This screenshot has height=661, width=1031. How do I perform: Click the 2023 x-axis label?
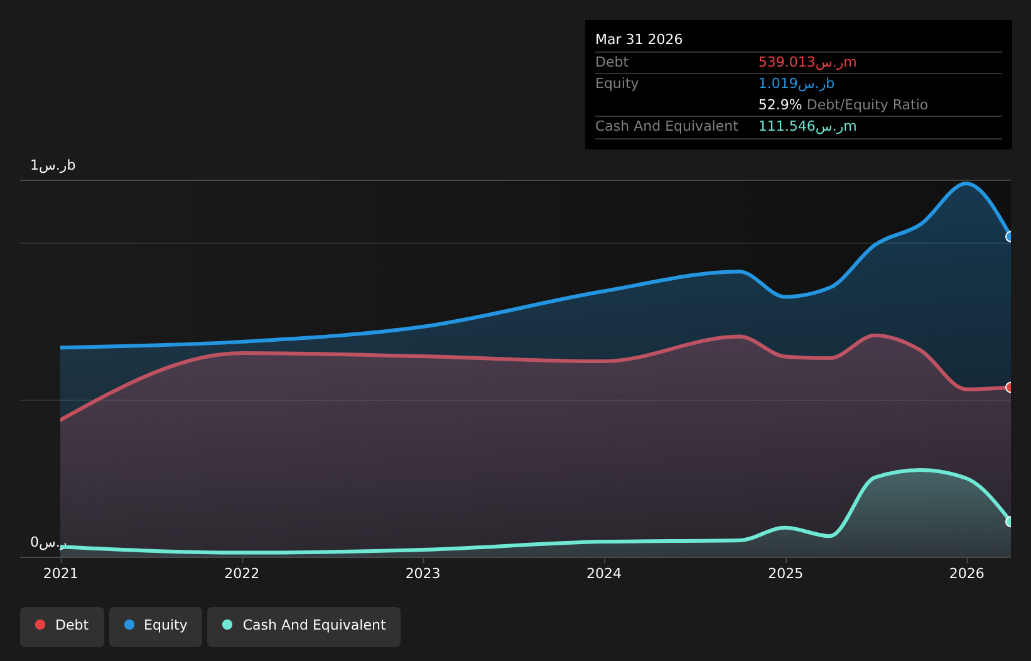click(x=423, y=573)
